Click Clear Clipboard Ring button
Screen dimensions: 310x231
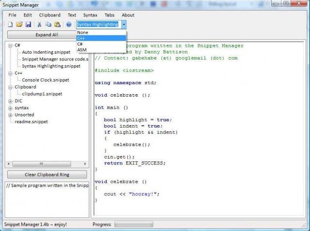click(x=47, y=174)
